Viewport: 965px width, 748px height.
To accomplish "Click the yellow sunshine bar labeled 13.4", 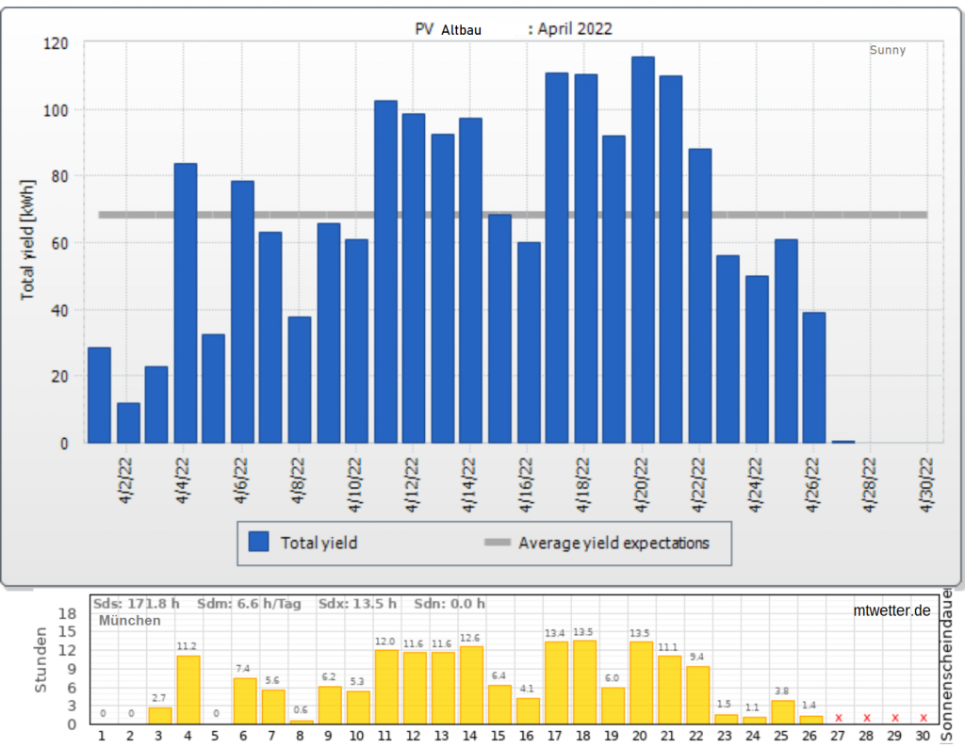I will coord(556,682).
